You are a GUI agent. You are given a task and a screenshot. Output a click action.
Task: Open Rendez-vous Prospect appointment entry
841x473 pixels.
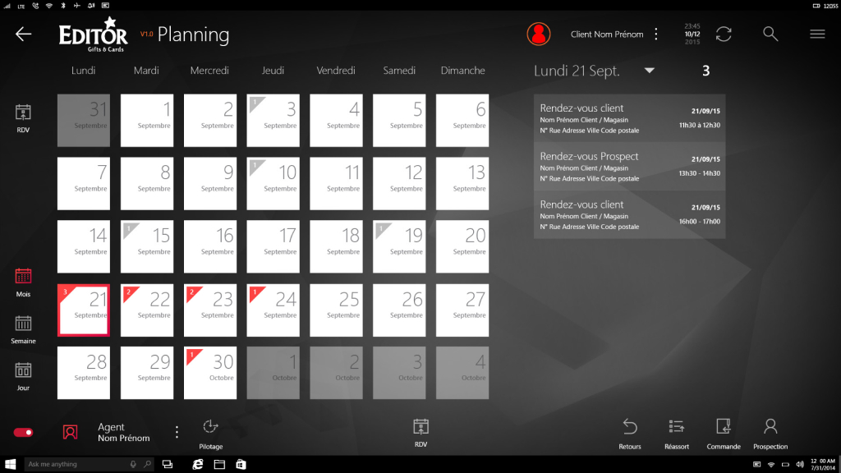pyautogui.click(x=629, y=167)
